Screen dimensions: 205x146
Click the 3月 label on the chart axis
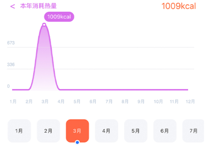pos(45,102)
